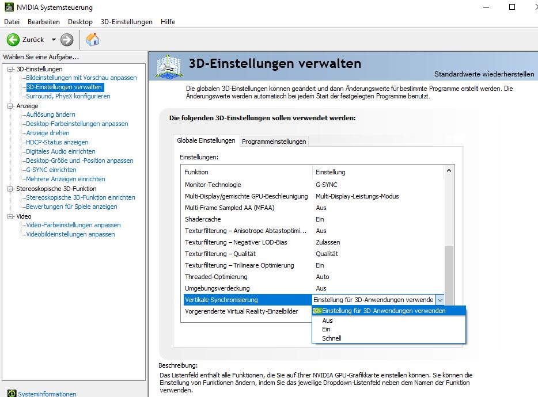Collapse the Video tree node

pos(10,216)
